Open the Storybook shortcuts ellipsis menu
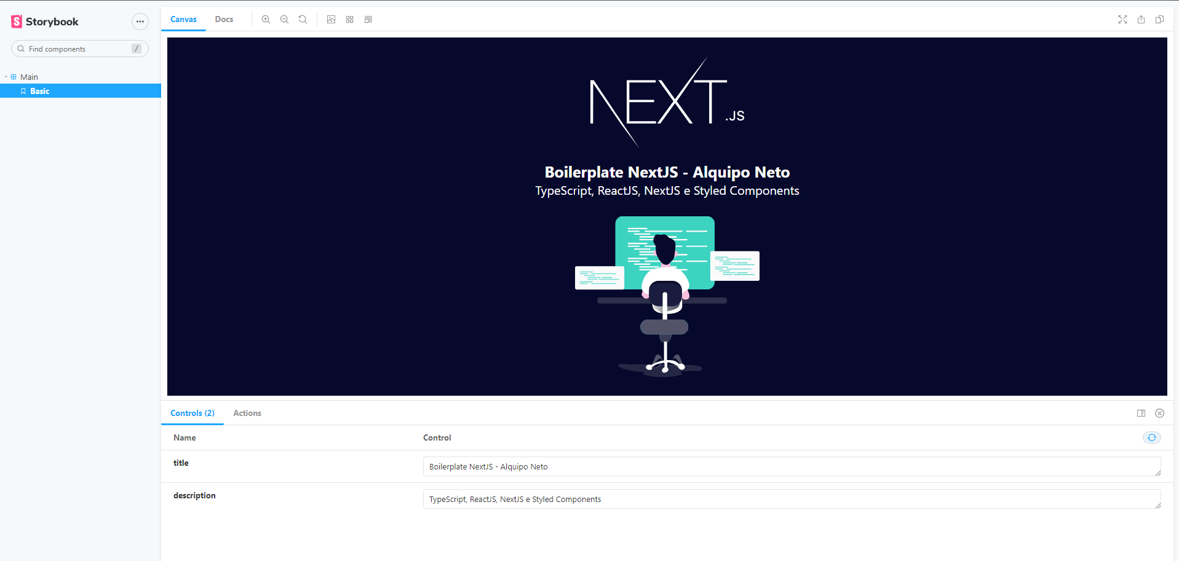Viewport: 1179px width, 561px height. pyautogui.click(x=140, y=22)
